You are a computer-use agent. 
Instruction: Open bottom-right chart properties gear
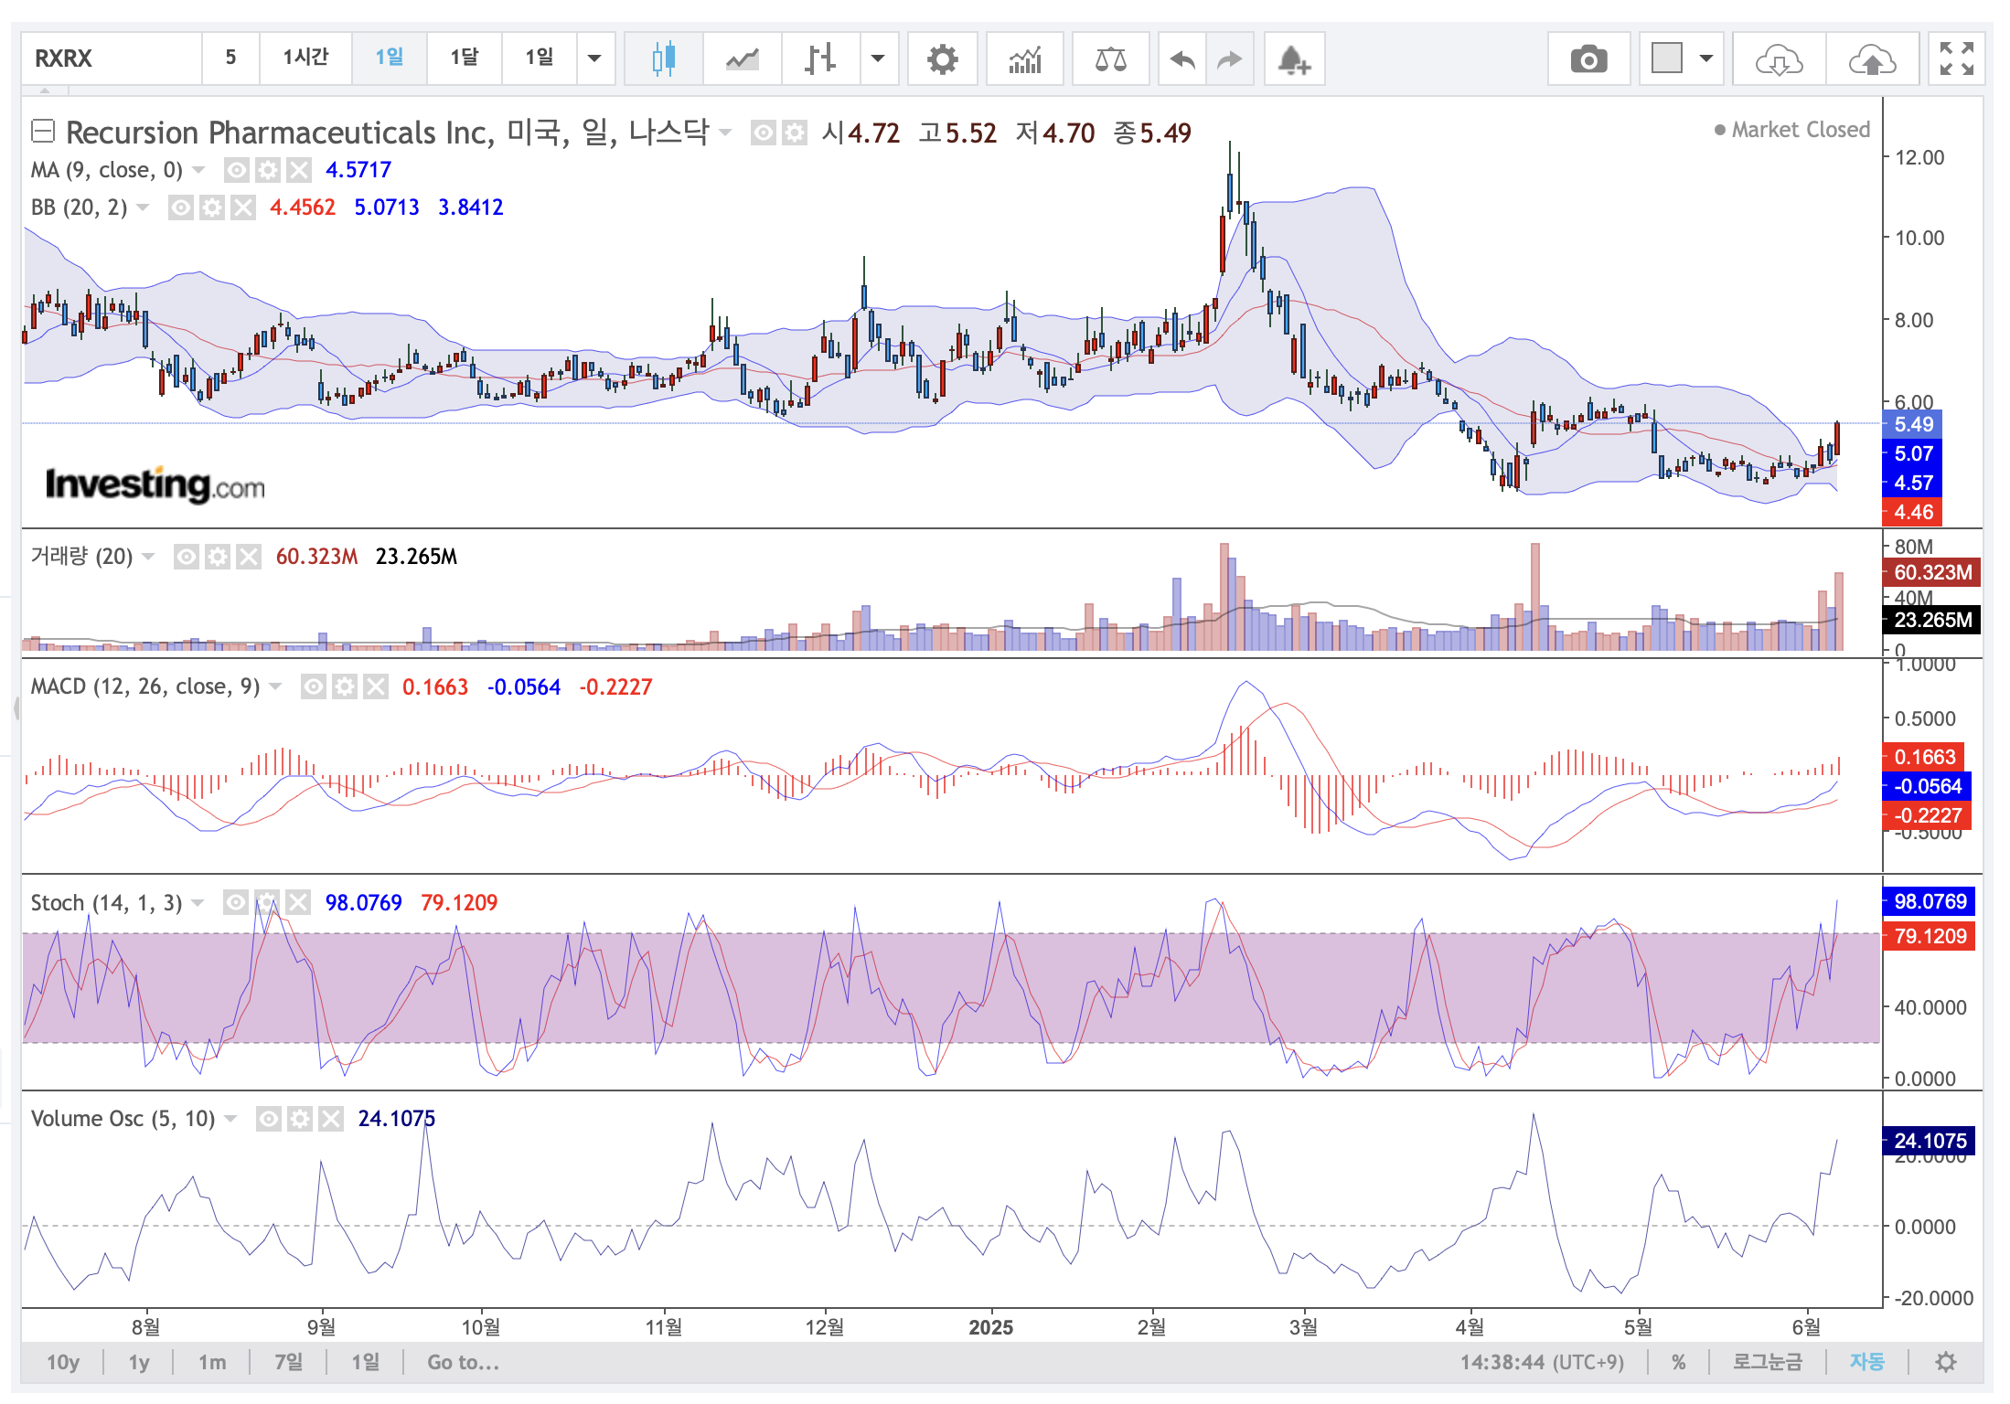coord(1946,1362)
